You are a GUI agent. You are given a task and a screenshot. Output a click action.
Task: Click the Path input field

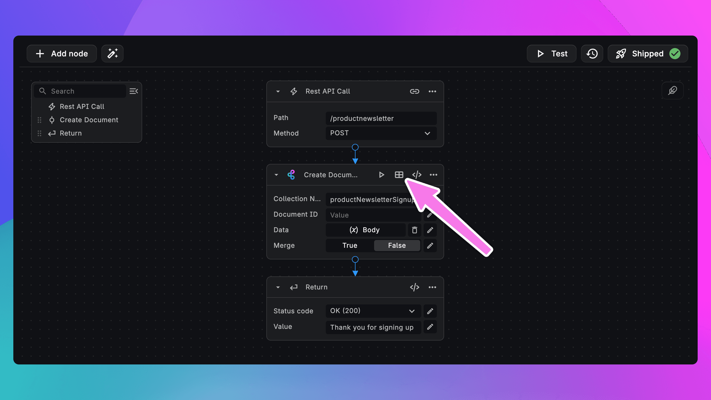coord(381,119)
